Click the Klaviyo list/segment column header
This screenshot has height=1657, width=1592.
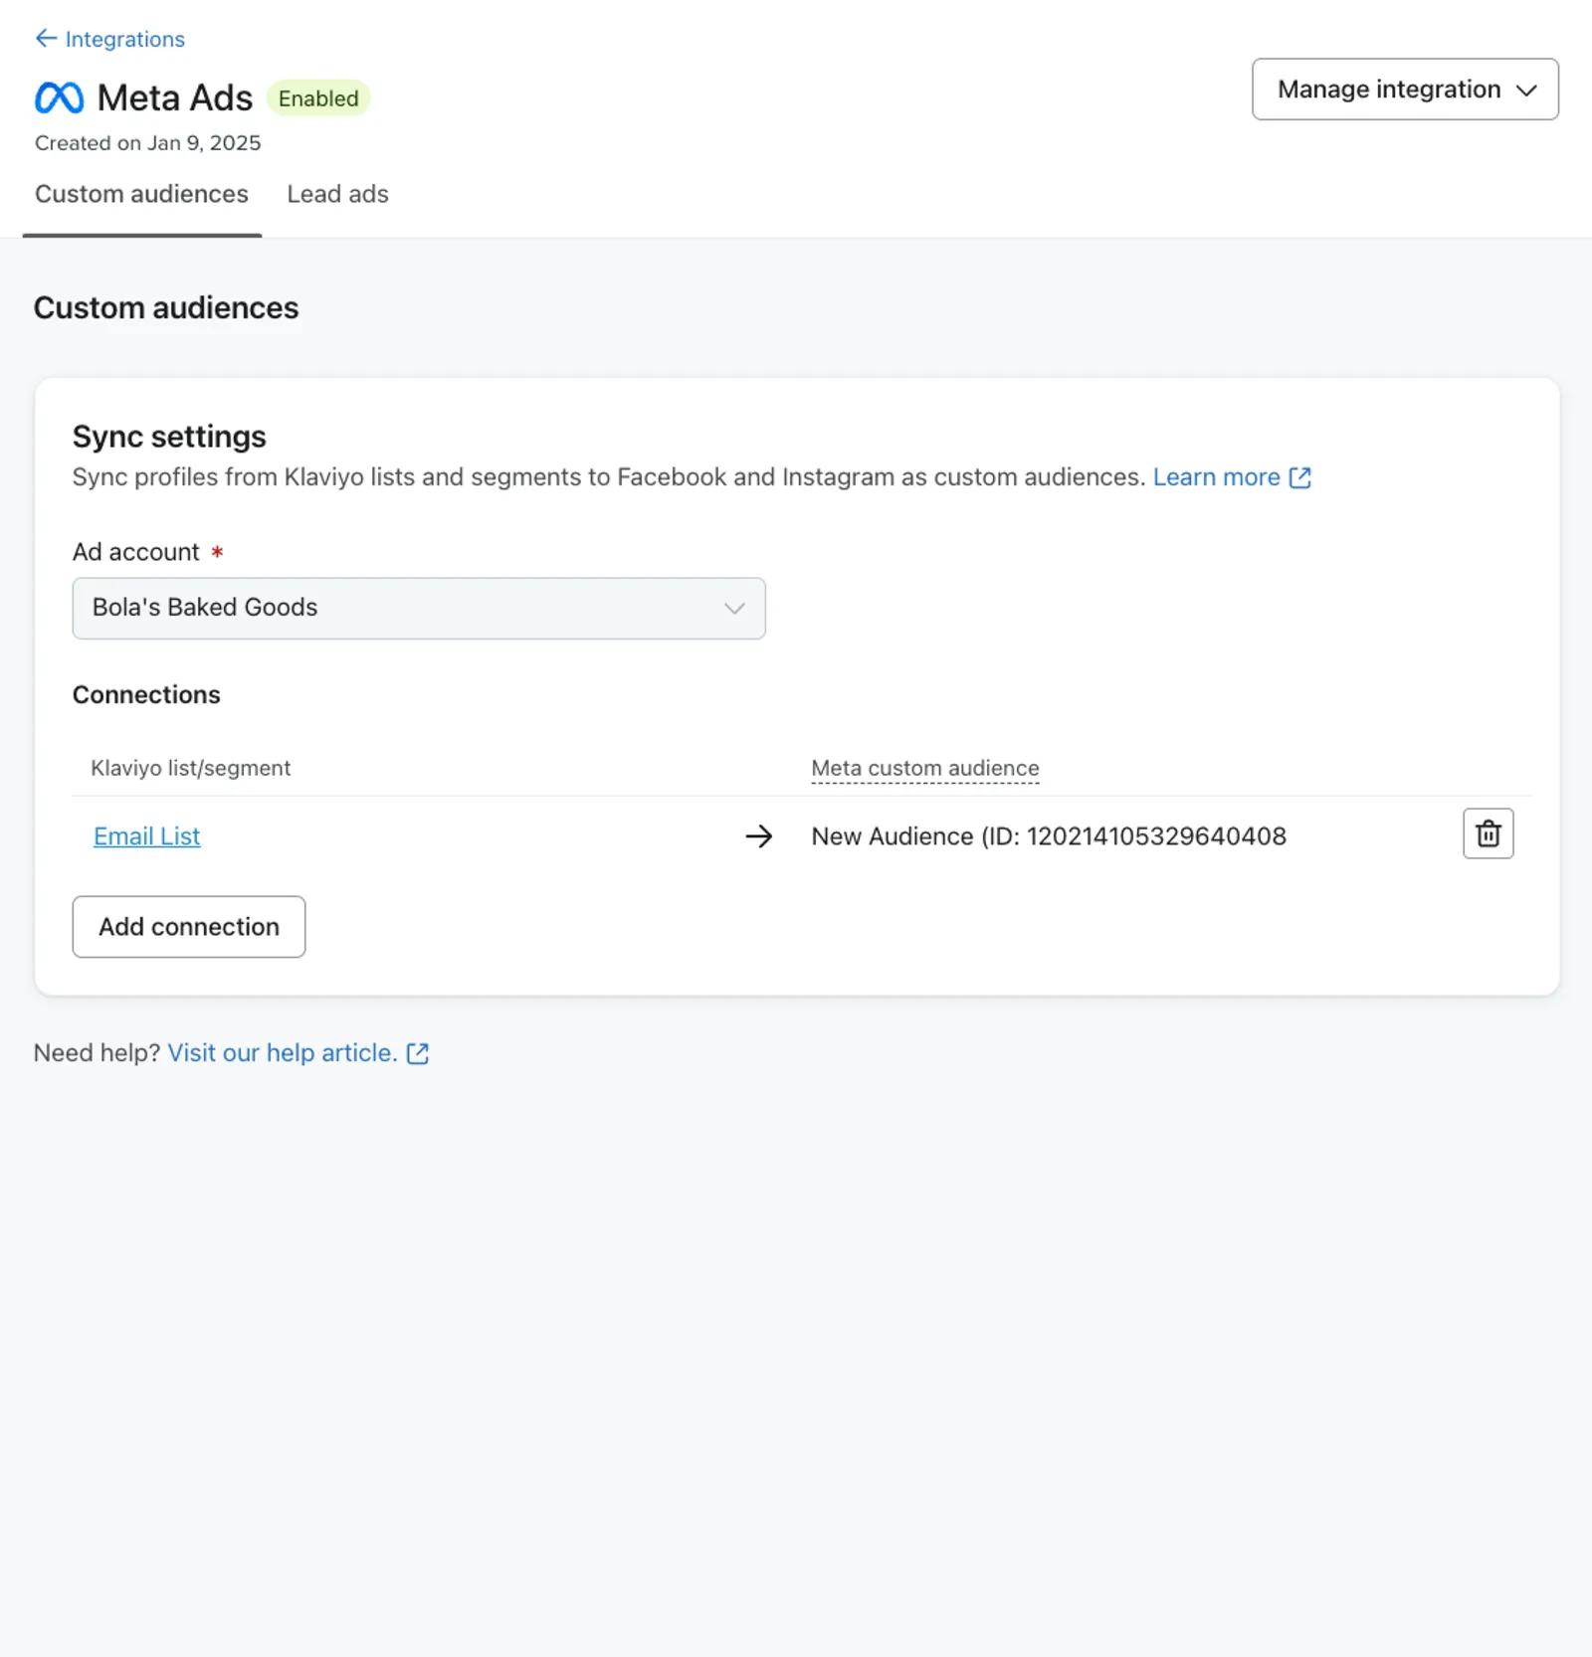click(x=190, y=768)
